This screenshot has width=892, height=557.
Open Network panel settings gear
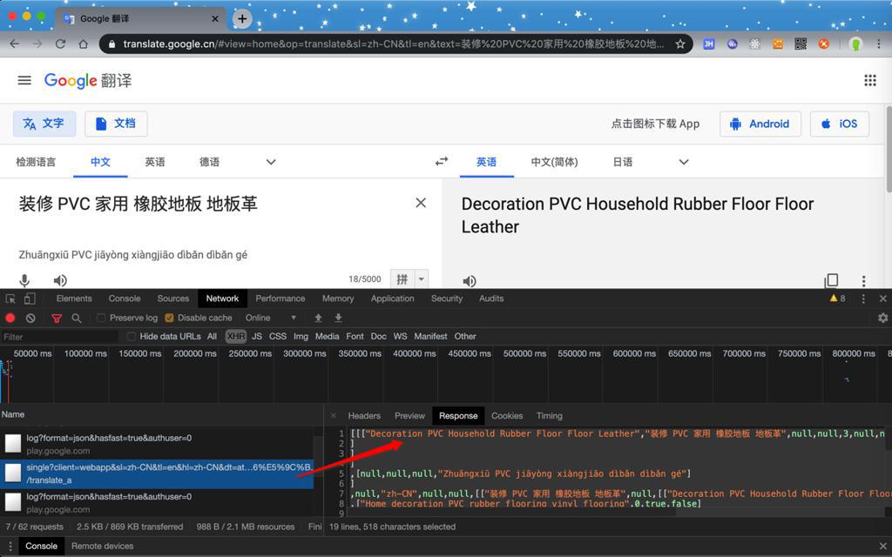point(883,318)
